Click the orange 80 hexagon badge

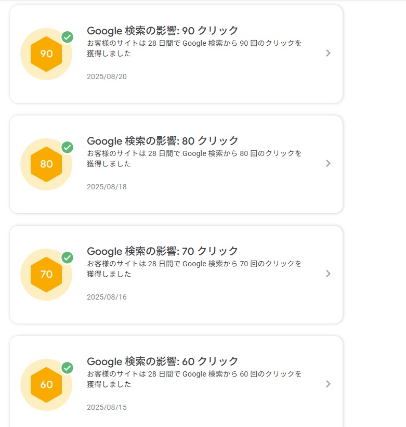point(46,164)
